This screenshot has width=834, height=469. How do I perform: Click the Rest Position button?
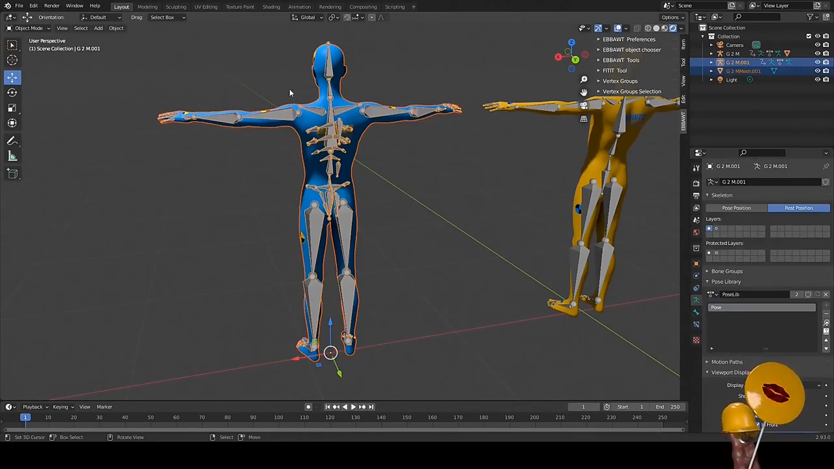click(x=798, y=208)
